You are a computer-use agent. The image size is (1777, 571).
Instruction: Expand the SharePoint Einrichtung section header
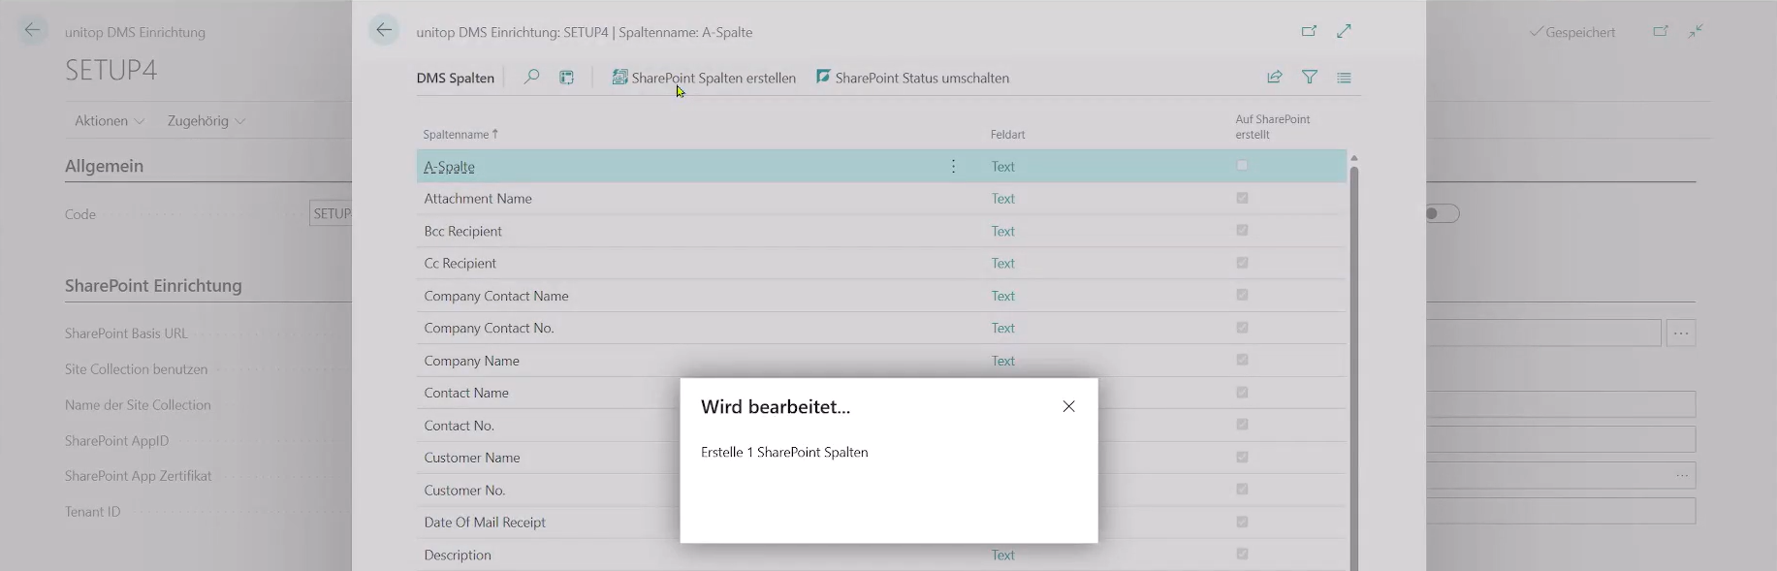click(153, 286)
